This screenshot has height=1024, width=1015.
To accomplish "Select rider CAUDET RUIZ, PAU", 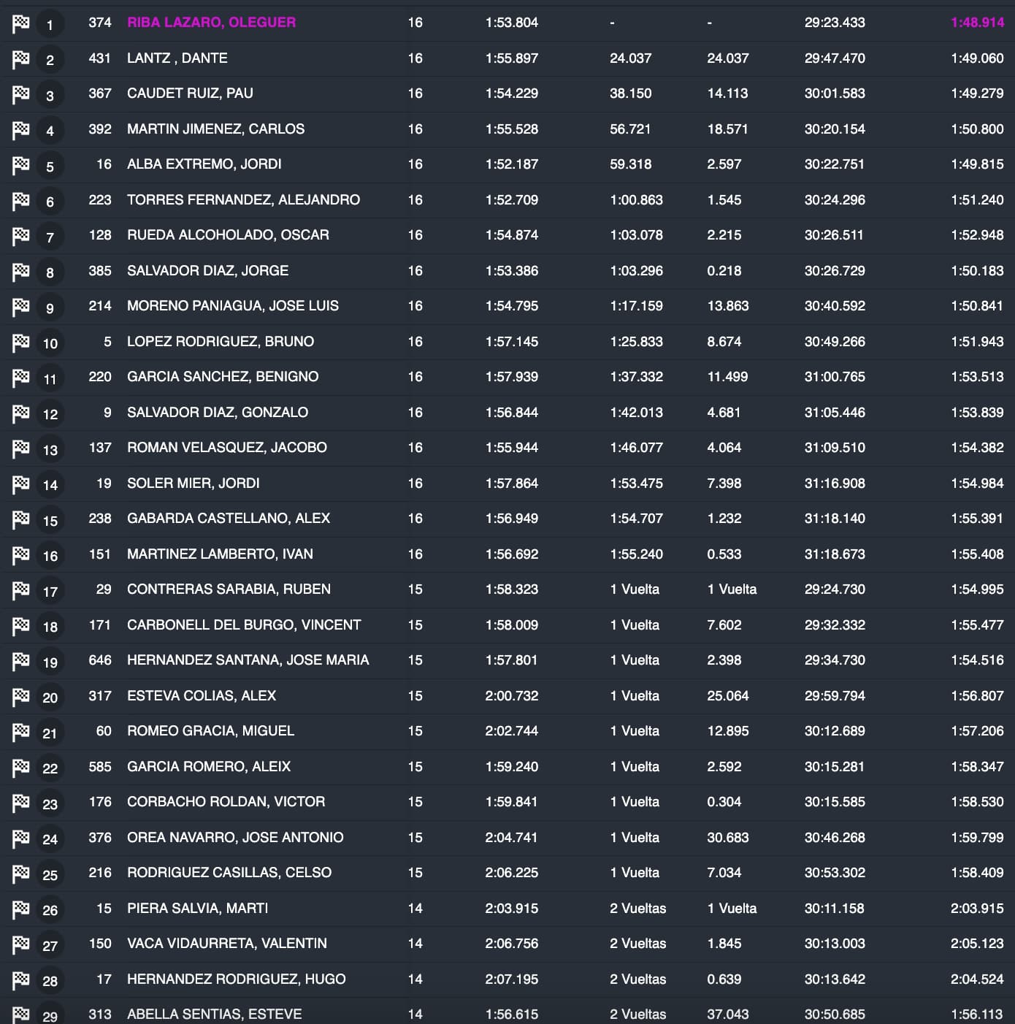I will (x=190, y=93).
